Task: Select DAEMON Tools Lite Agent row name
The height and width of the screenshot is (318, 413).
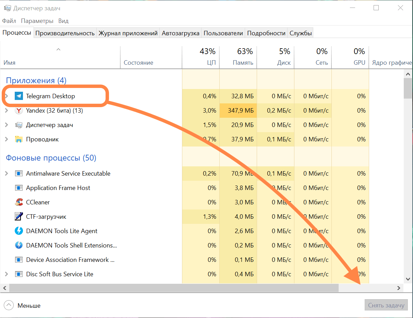Action: (x=62, y=231)
